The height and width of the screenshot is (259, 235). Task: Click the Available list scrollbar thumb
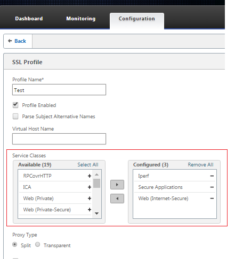[x=96, y=183]
